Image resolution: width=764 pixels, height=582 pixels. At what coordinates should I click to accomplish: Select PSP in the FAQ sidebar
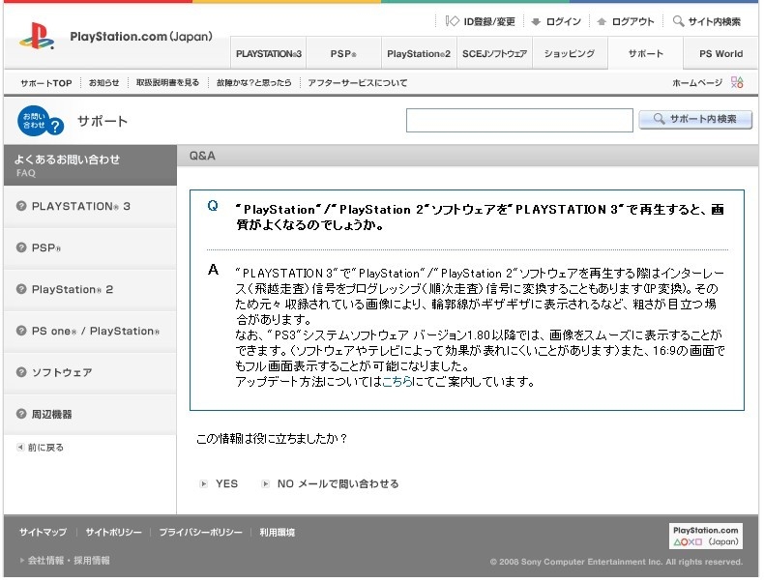[90, 247]
